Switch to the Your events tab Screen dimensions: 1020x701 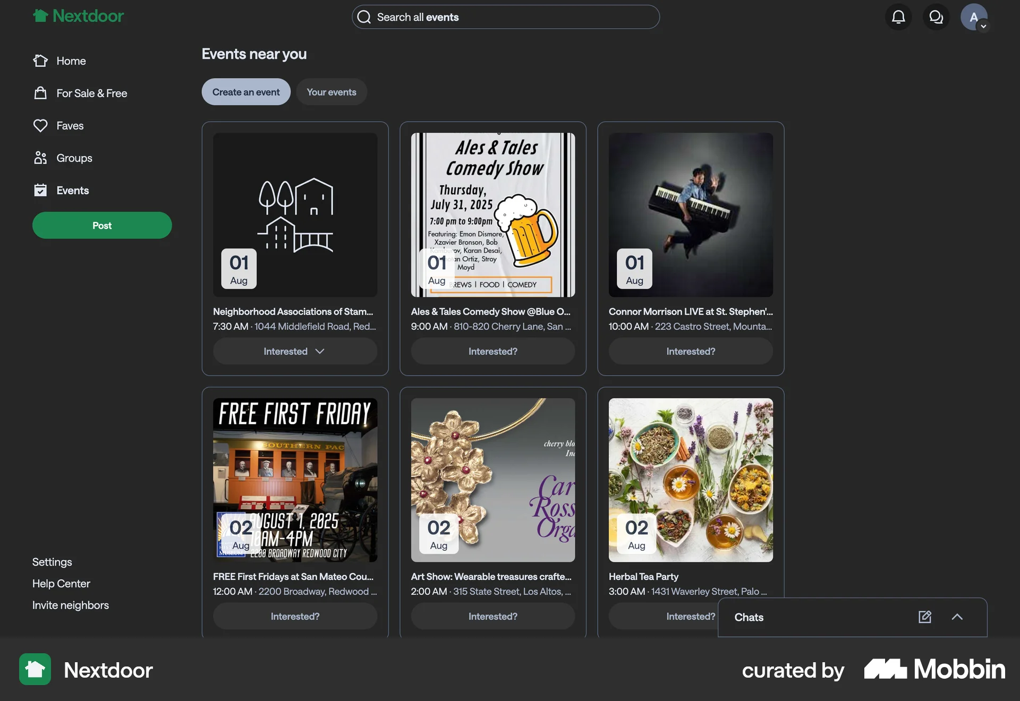(x=331, y=92)
